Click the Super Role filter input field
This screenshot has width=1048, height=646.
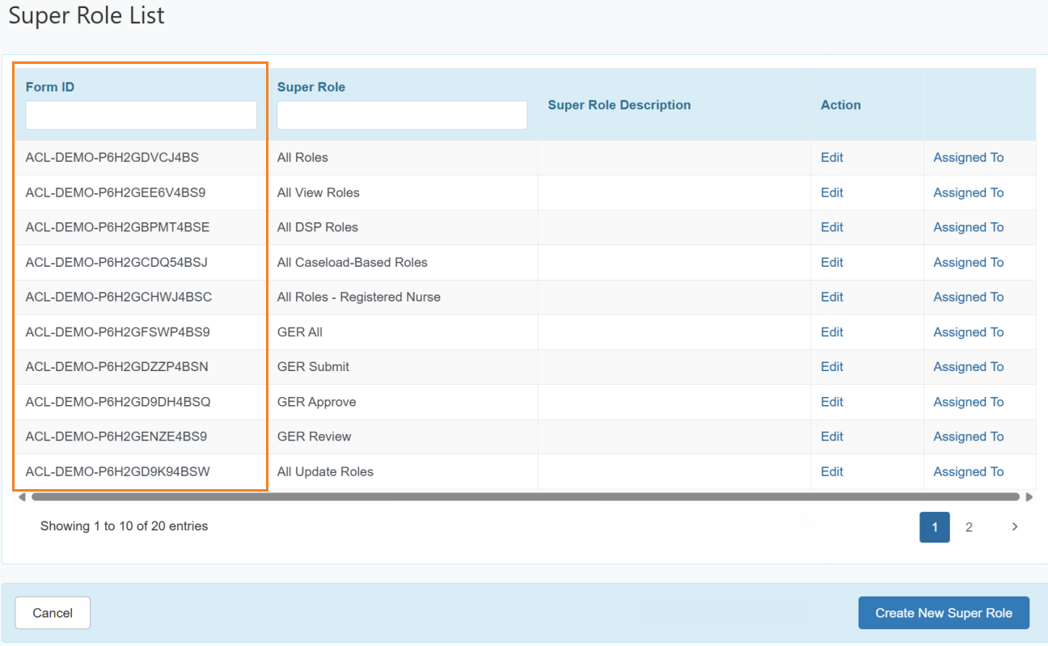click(402, 115)
